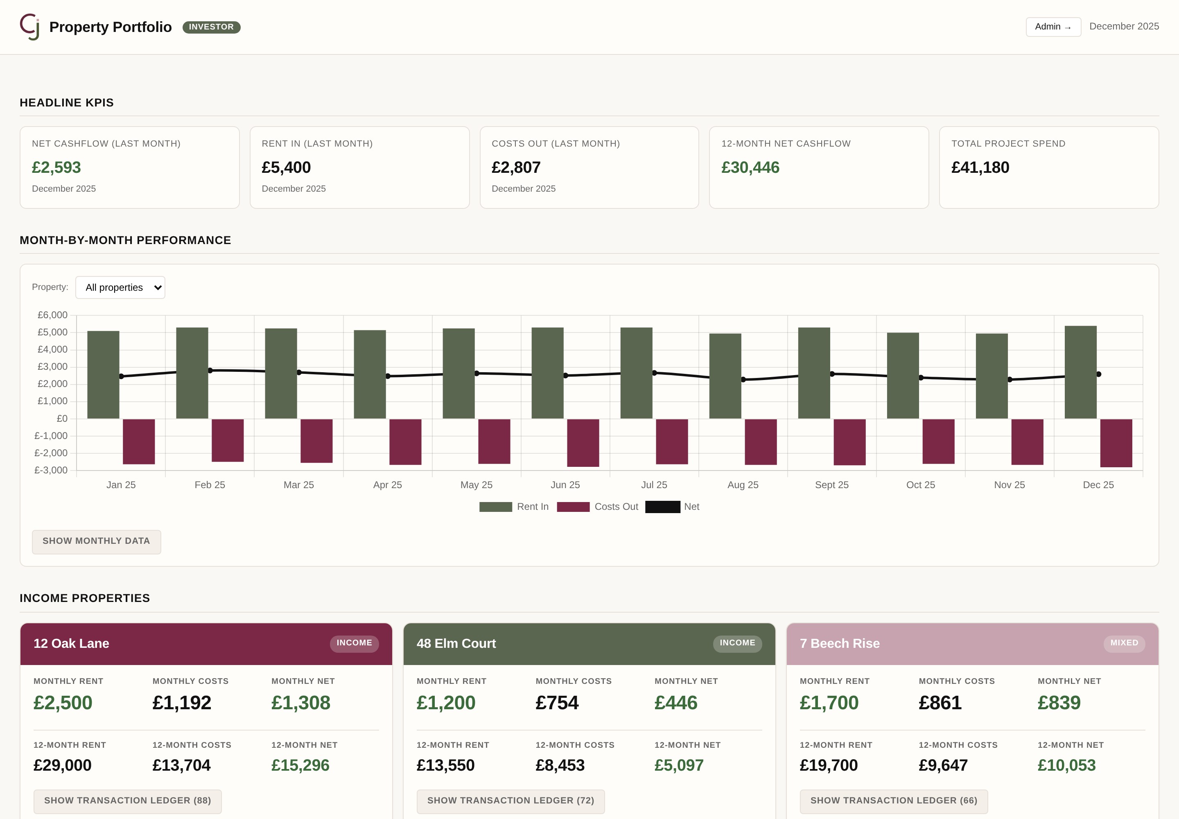Screen dimensions: 1179x819
Task: Click Elm Court 12-month net £5,097
Action: click(x=679, y=766)
